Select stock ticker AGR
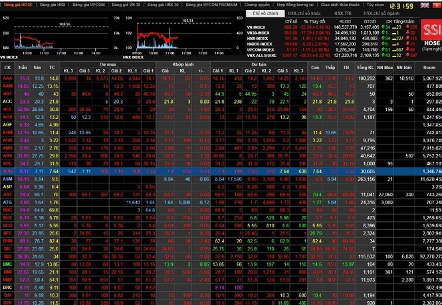Viewport: 442px width, 305px height. point(7,140)
